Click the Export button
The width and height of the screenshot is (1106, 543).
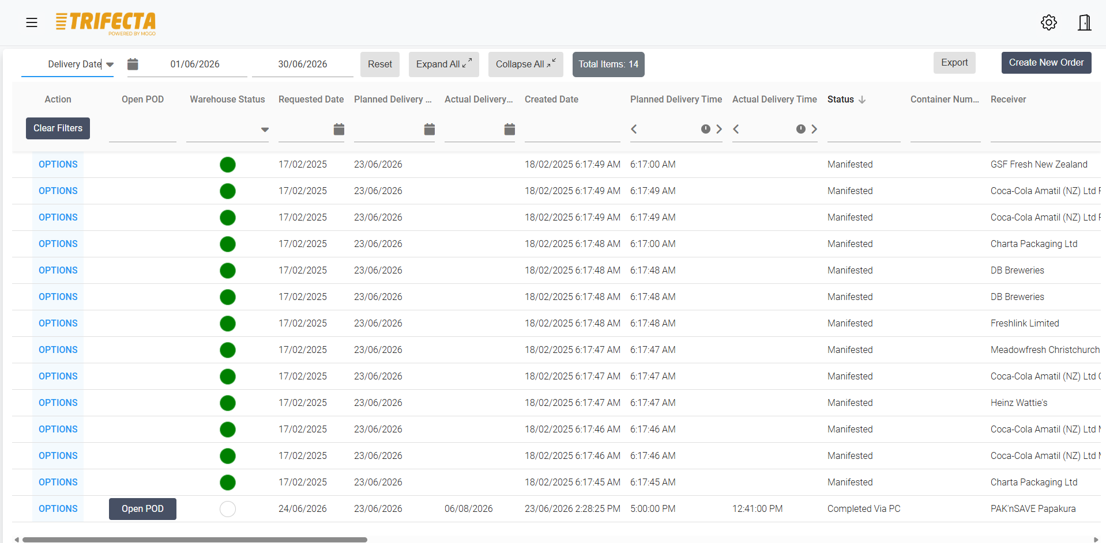[x=954, y=62]
